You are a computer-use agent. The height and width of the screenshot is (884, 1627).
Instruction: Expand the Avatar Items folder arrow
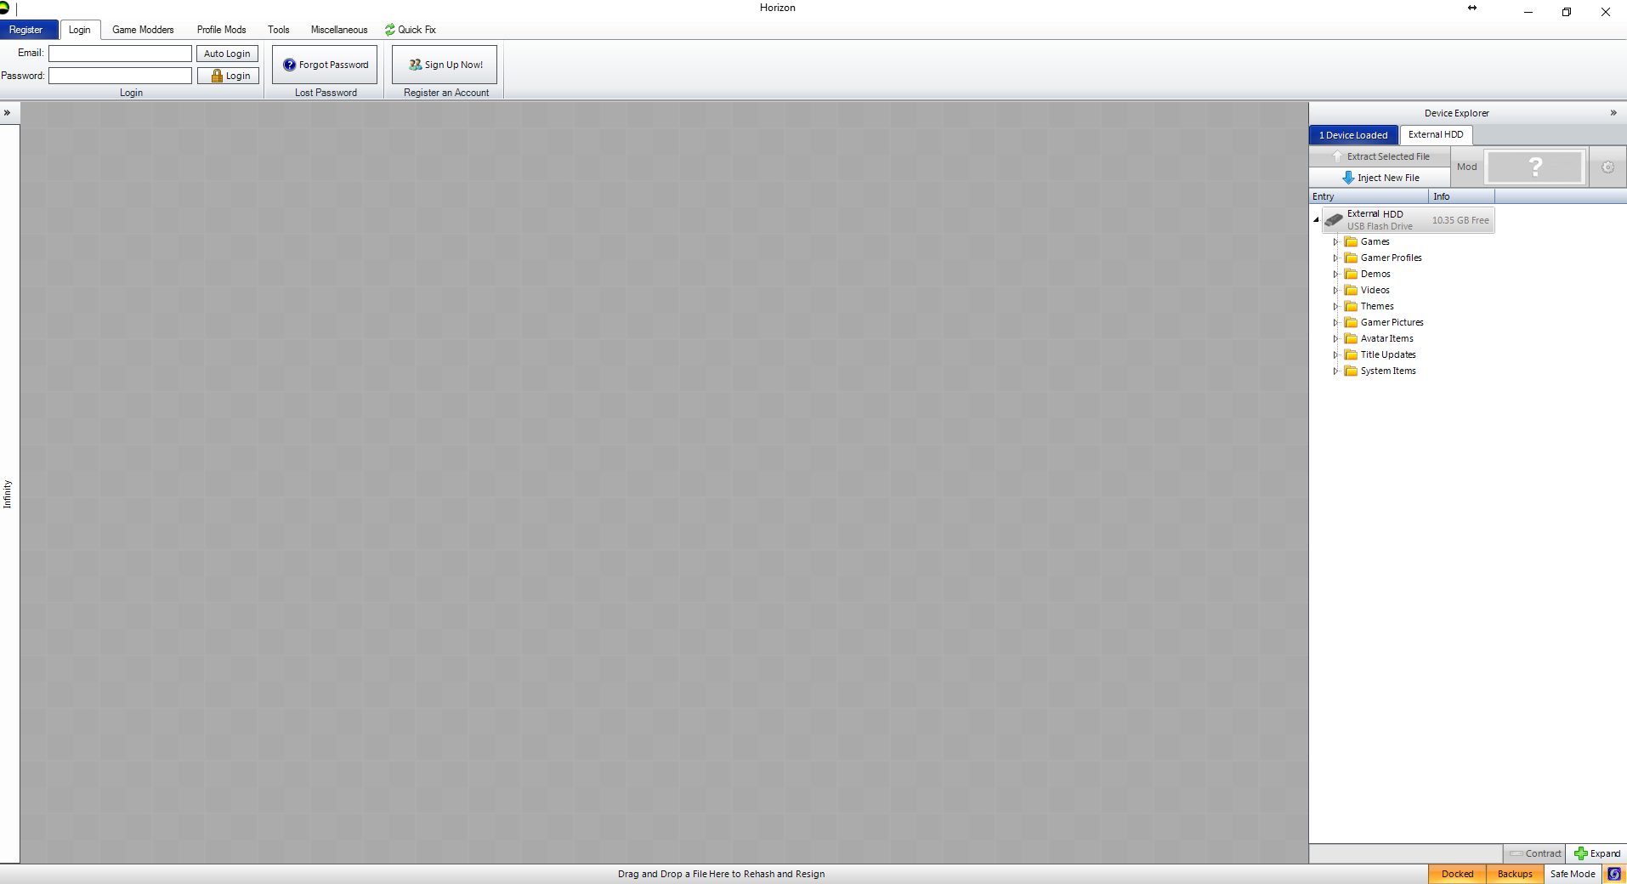(x=1335, y=338)
